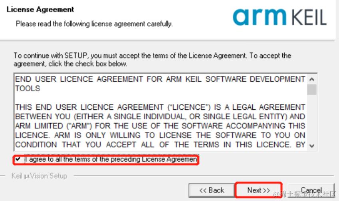This screenshot has height=201, width=339.
Task: Tick the license agreement checkbox
Action: pos(18,160)
